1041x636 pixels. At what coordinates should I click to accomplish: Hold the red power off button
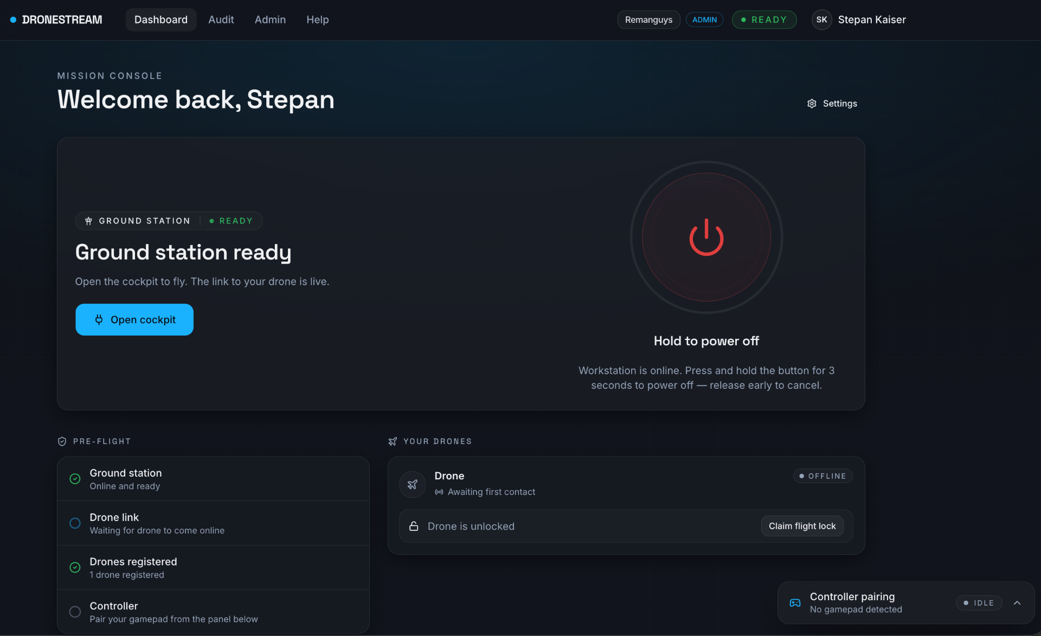pyautogui.click(x=706, y=237)
